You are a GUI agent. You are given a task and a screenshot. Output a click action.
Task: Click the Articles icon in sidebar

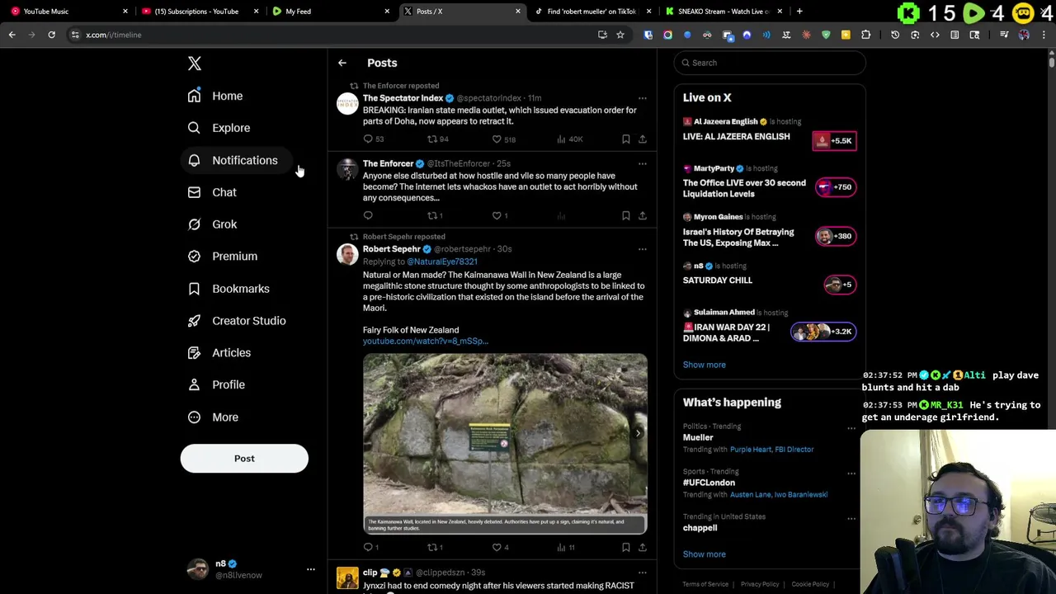coord(194,353)
